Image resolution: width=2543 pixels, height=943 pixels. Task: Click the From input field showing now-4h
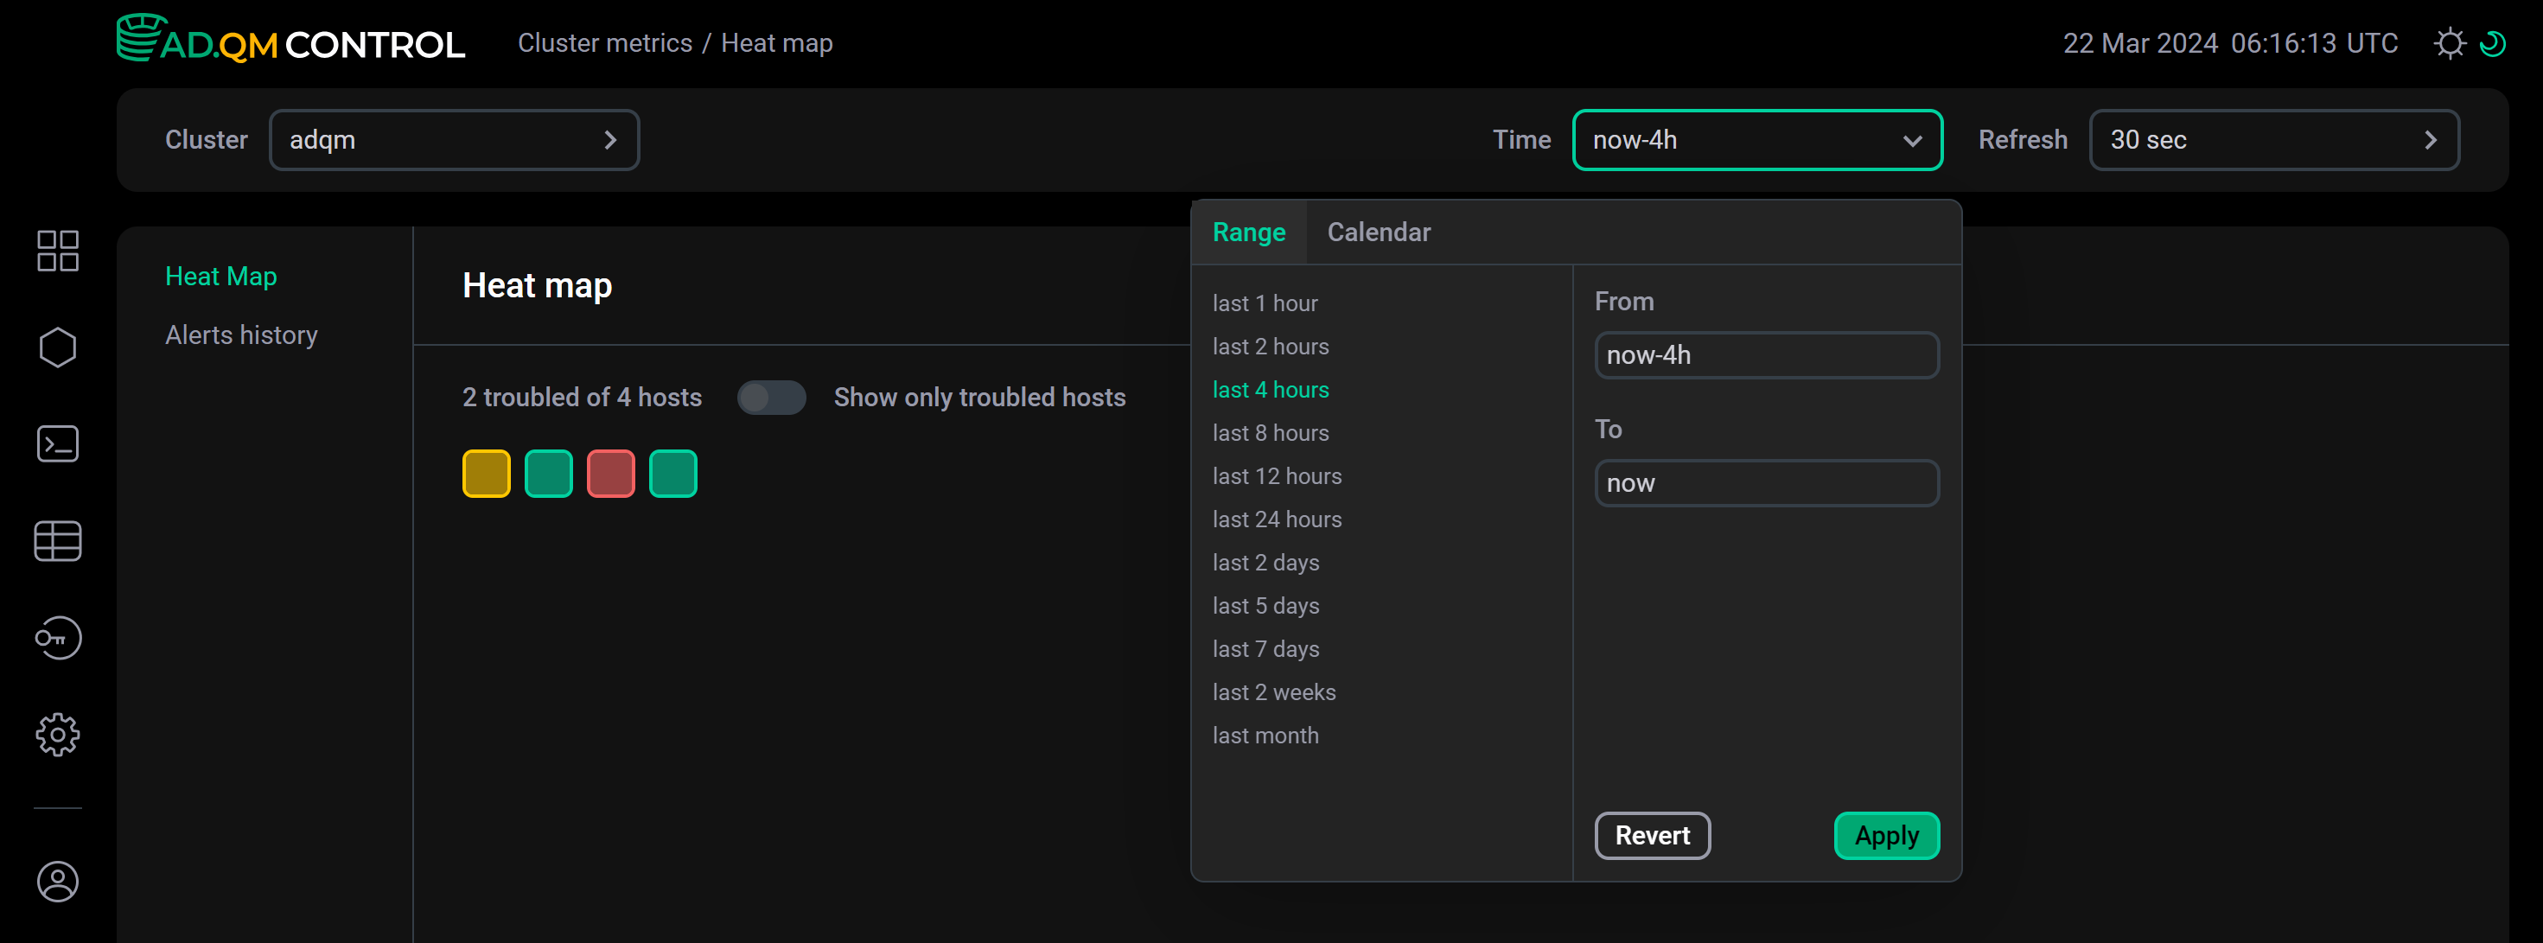point(1766,354)
